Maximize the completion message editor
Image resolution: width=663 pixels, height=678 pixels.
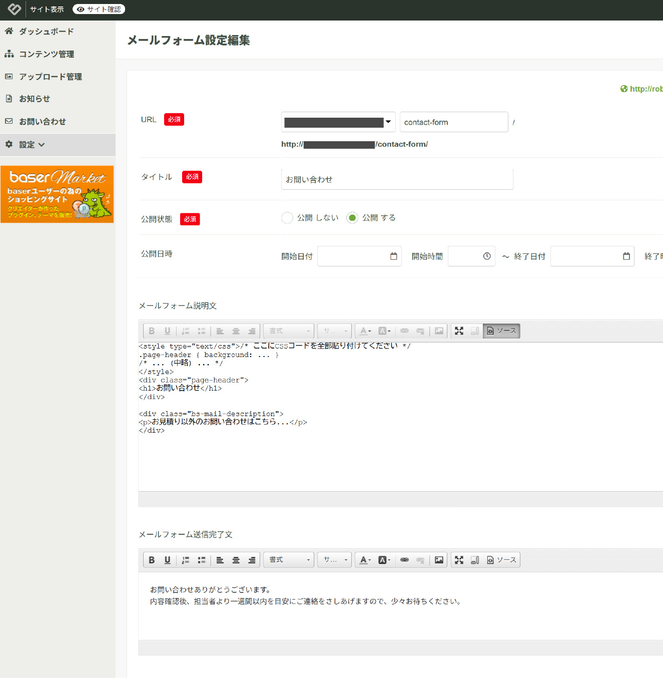tap(459, 560)
